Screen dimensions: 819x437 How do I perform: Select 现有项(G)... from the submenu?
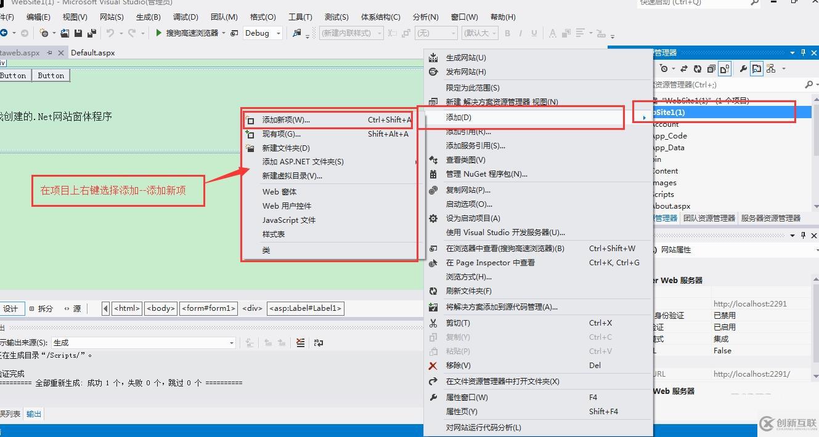click(328, 134)
